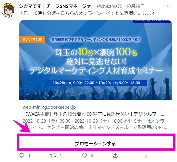Retweet this post using the arrows icon
The image size is (177, 162).
(53, 156)
